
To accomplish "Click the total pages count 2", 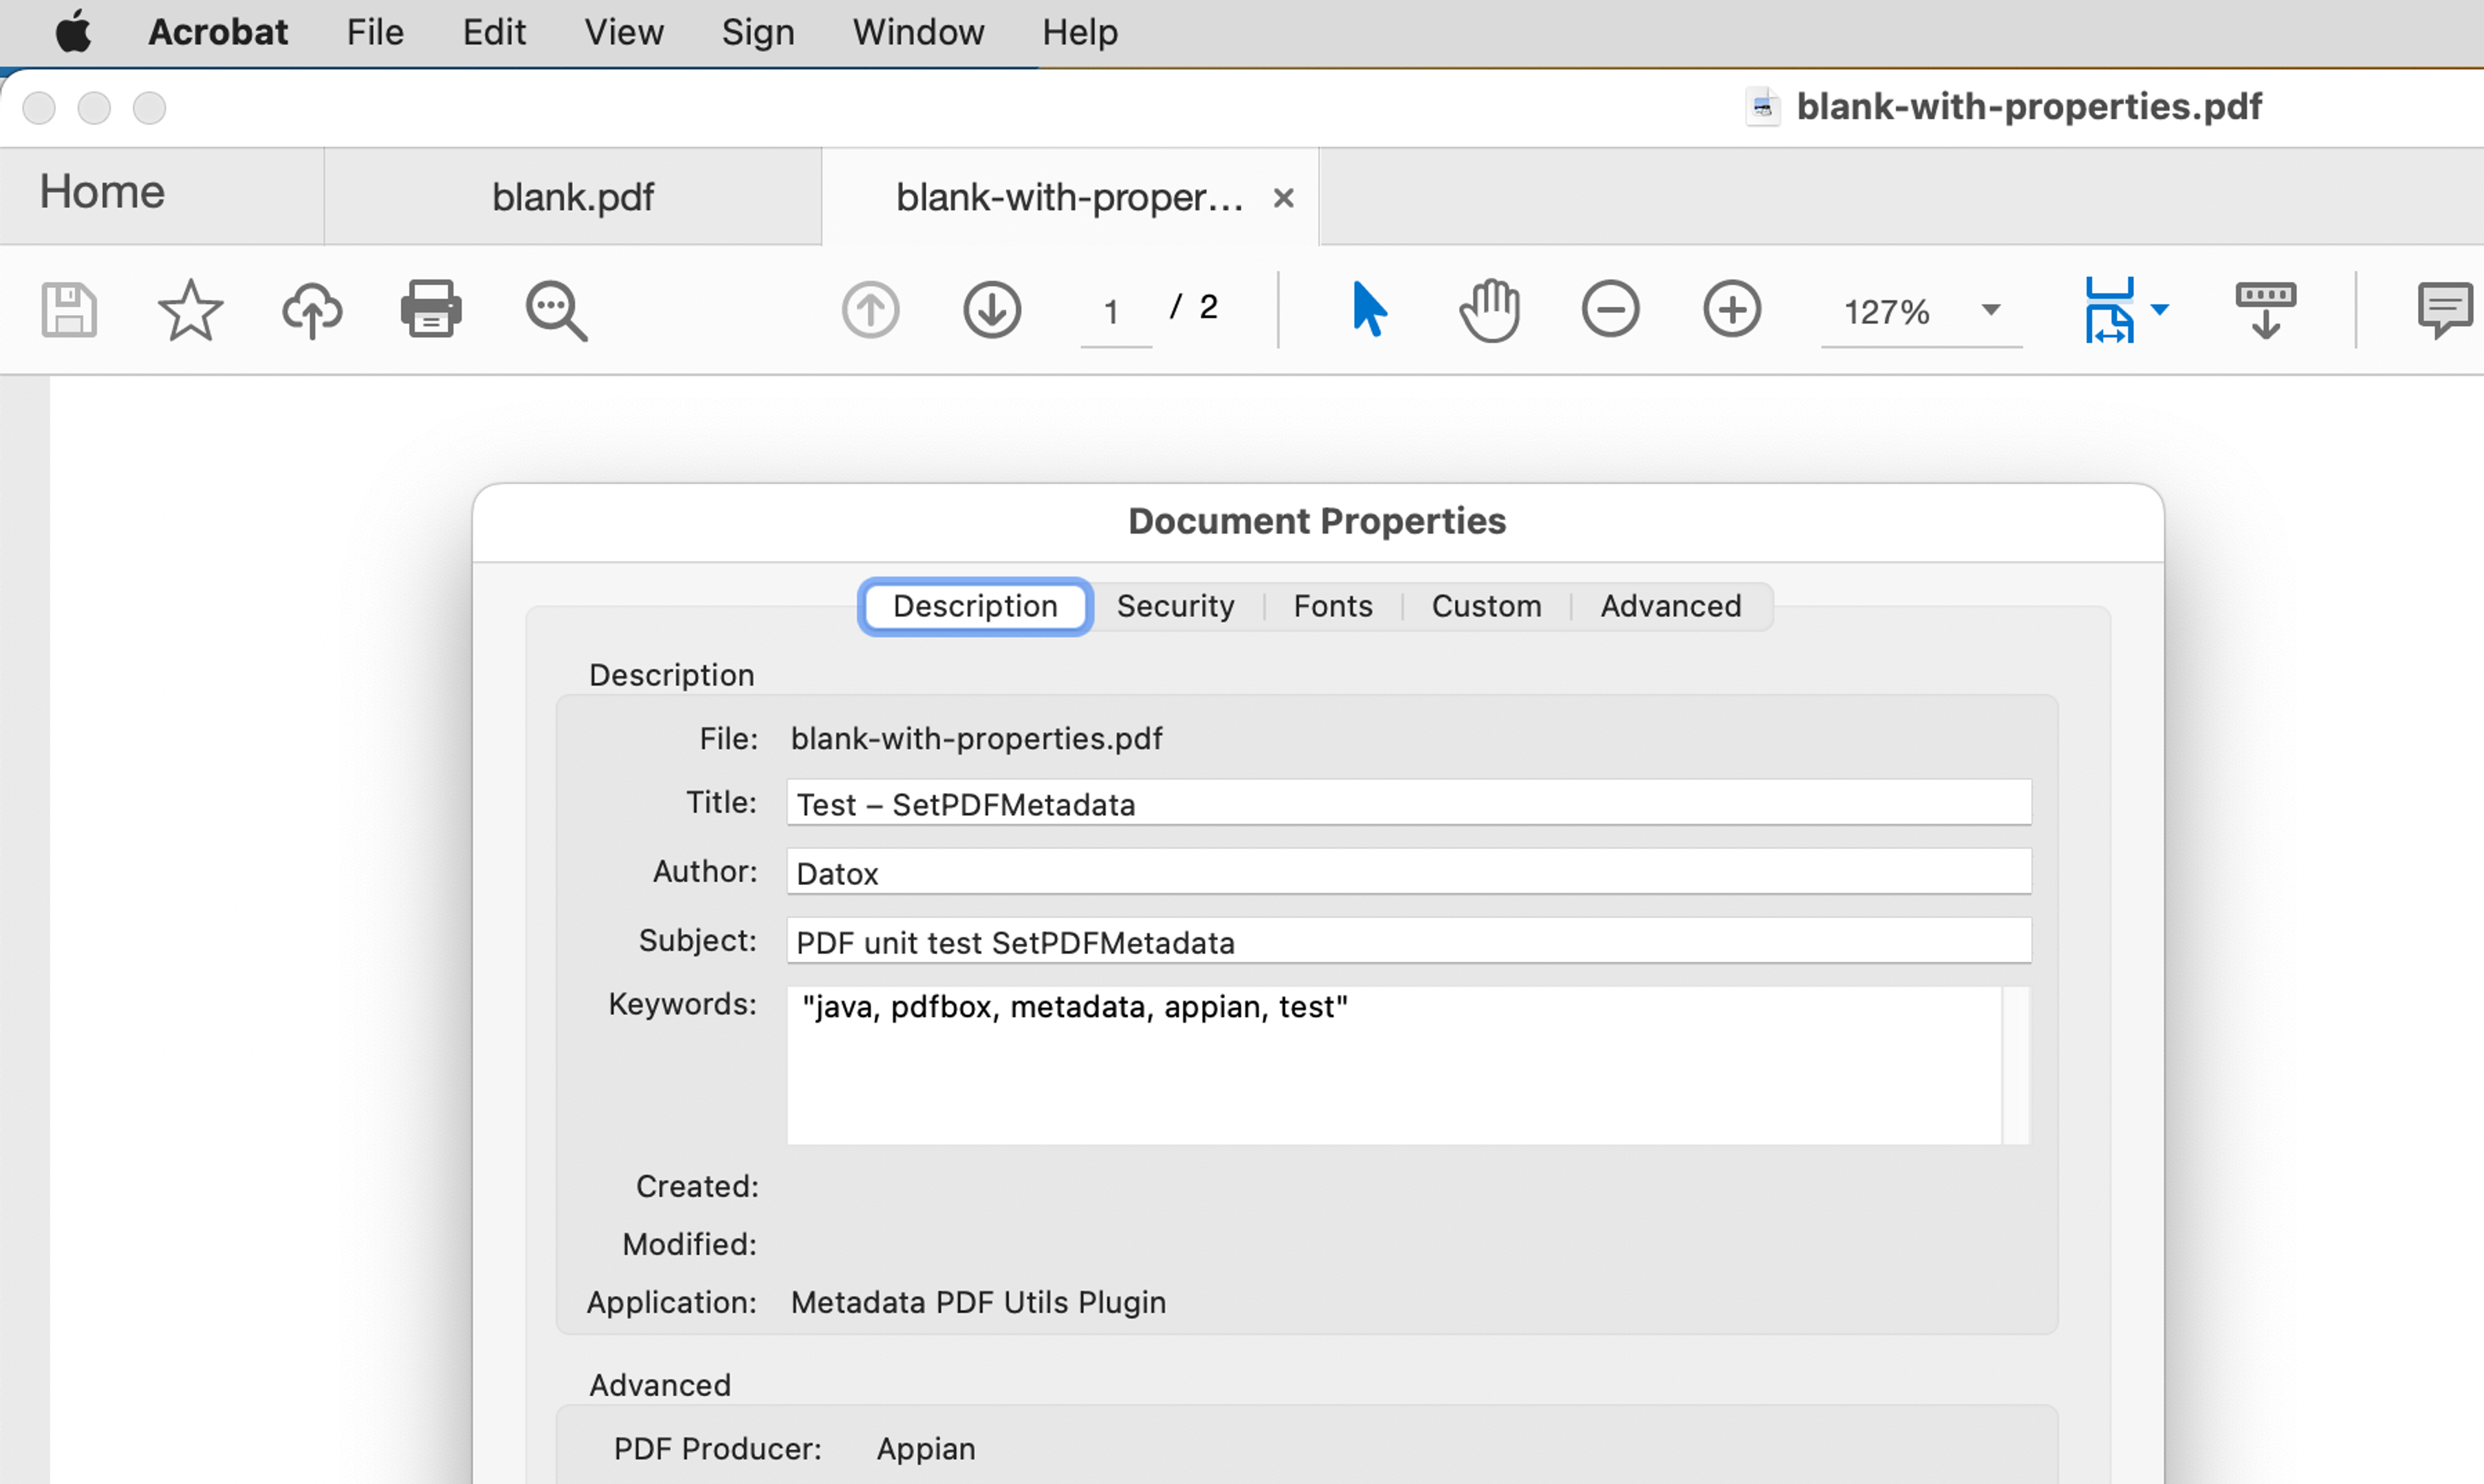I will (1208, 307).
